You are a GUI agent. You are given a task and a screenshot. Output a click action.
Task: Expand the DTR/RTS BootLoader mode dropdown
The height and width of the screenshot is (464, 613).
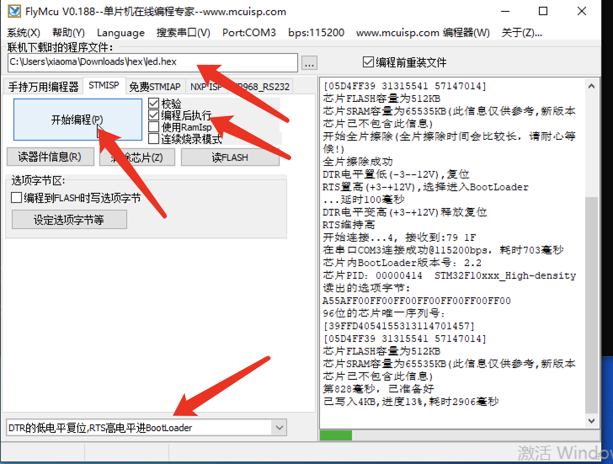(x=279, y=427)
